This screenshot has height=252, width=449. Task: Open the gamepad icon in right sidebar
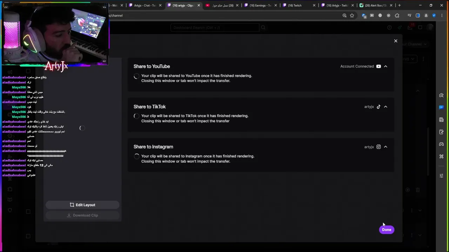(441, 144)
